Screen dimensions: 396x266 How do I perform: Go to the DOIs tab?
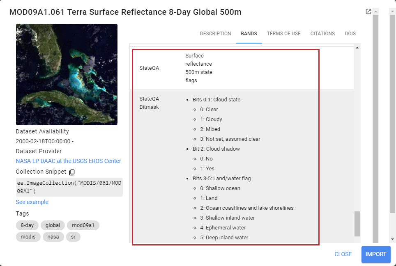pyautogui.click(x=350, y=34)
